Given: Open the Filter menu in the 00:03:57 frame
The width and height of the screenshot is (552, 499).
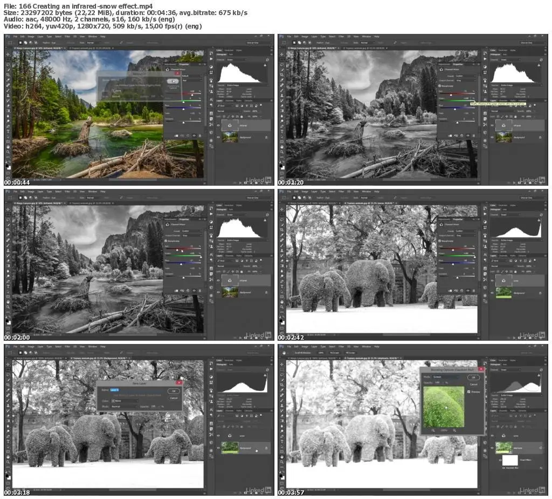Looking at the screenshot, I should (x=341, y=347).
